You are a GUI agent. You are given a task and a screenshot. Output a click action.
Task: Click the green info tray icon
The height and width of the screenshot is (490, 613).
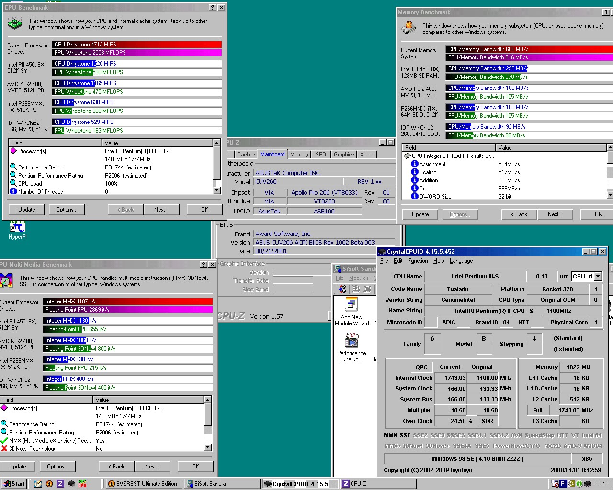579,484
